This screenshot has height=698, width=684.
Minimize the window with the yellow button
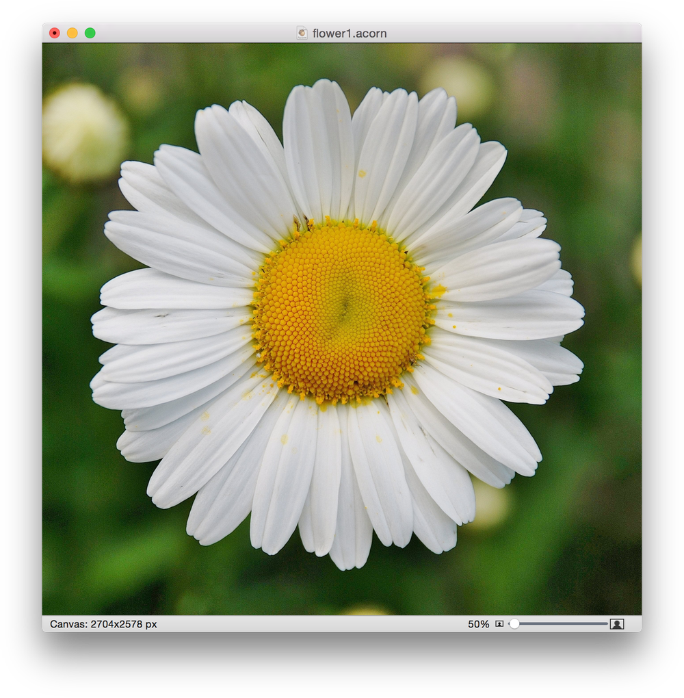(73, 33)
